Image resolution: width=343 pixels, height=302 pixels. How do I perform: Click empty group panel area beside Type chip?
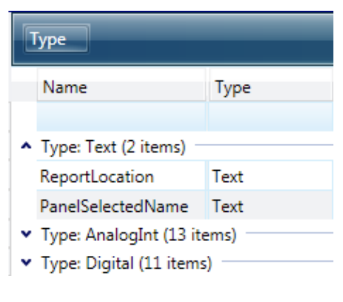(214, 39)
